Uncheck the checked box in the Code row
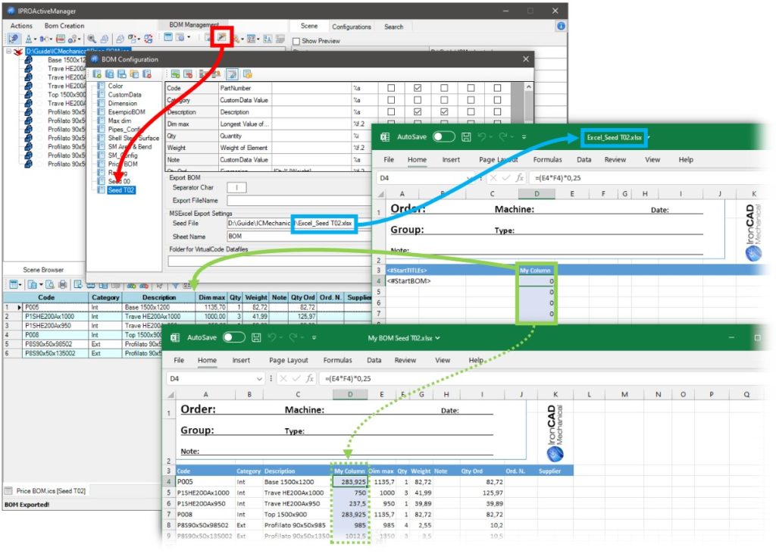This screenshot has width=776, height=557. coord(418,88)
